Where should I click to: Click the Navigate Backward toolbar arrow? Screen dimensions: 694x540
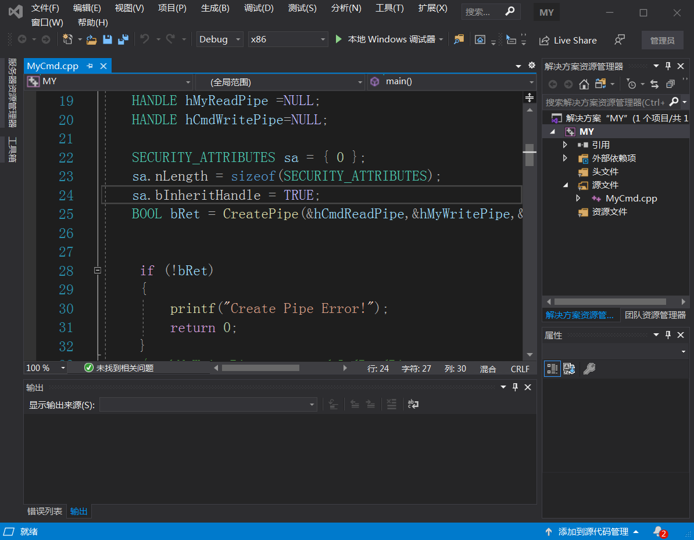click(22, 39)
